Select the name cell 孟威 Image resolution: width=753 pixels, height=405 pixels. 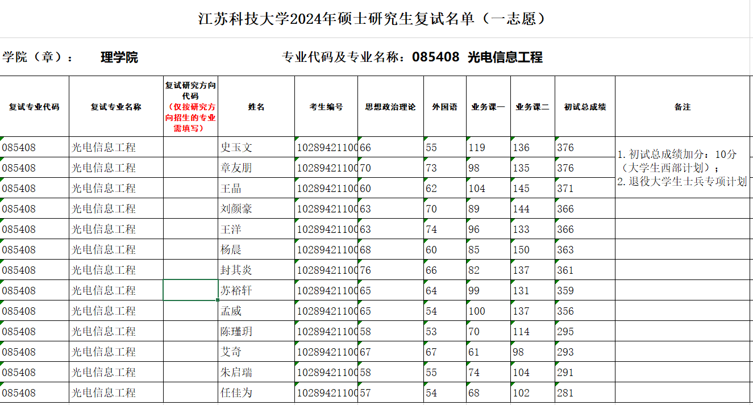pos(256,311)
